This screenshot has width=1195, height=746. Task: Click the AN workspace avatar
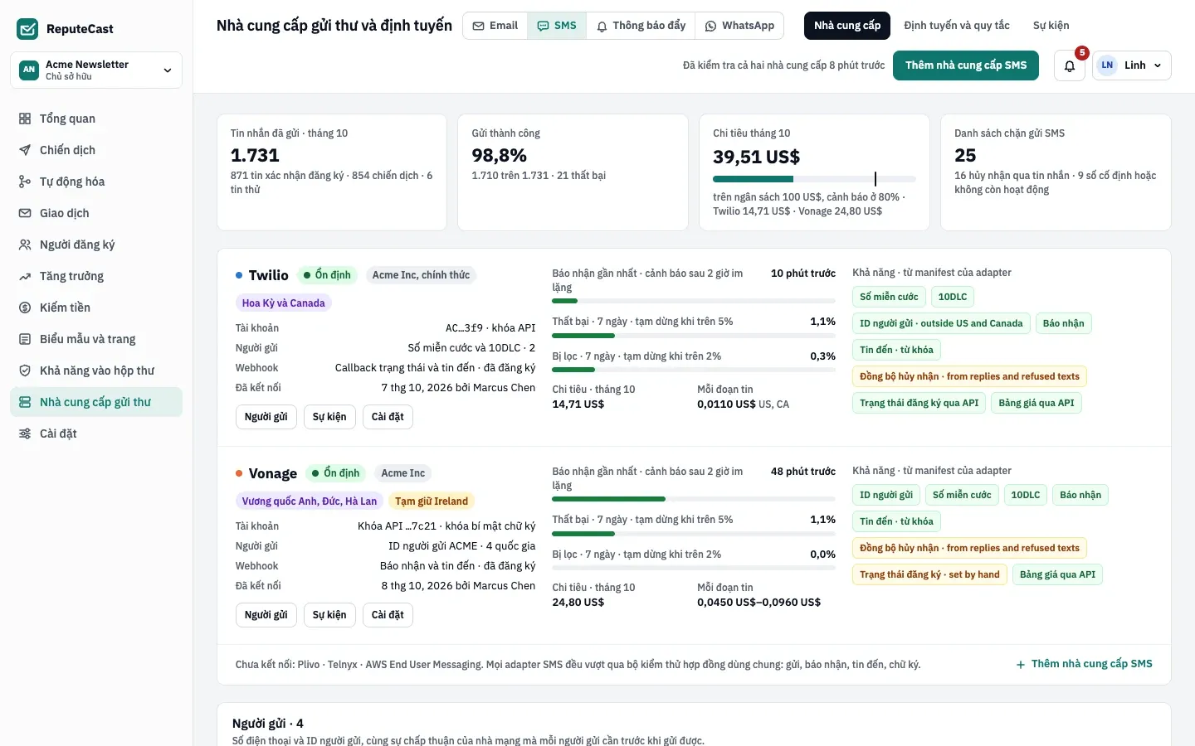(x=29, y=70)
